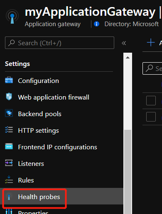
Task: Click the Frontend IP configurations icon
Action: click(x=9, y=146)
